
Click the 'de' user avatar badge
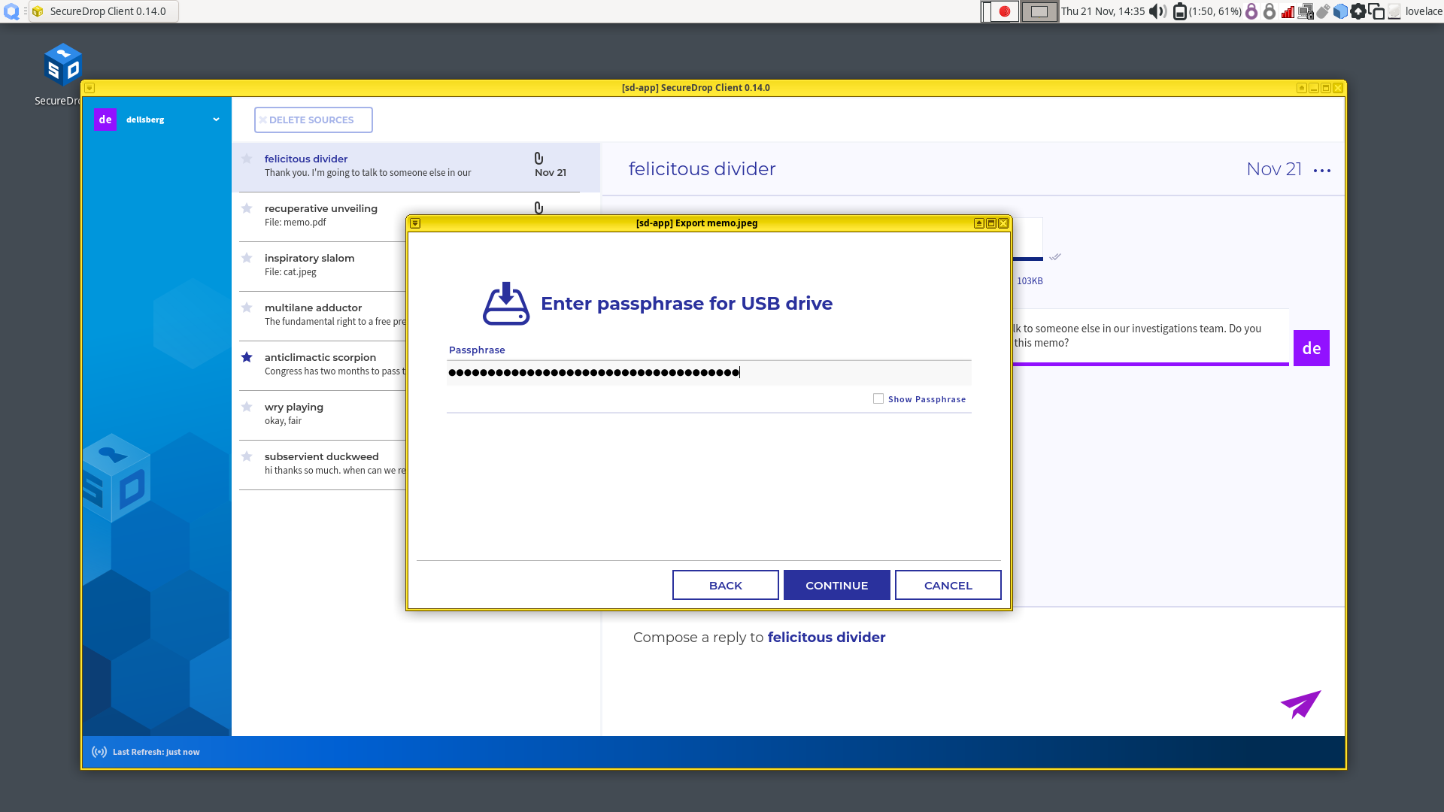pyautogui.click(x=105, y=120)
